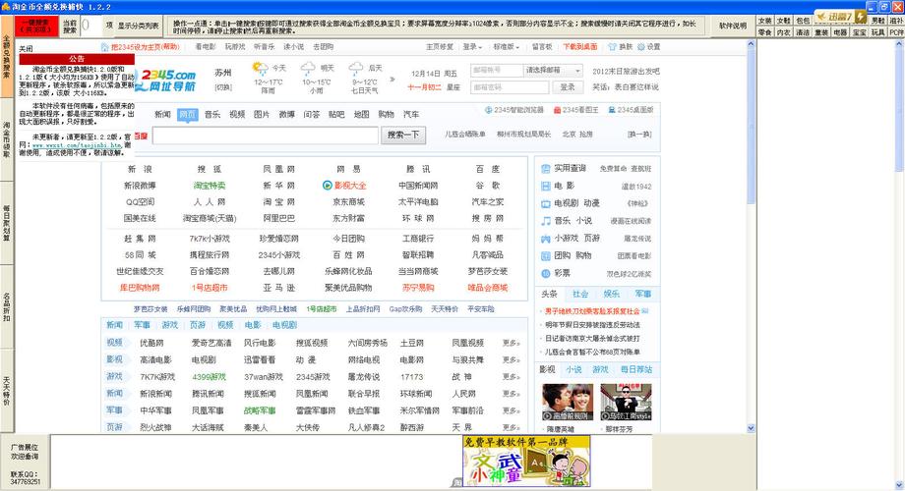905x491 pixels.
Task: Click the 后天 weather cloud icon
Action: (x=356, y=68)
